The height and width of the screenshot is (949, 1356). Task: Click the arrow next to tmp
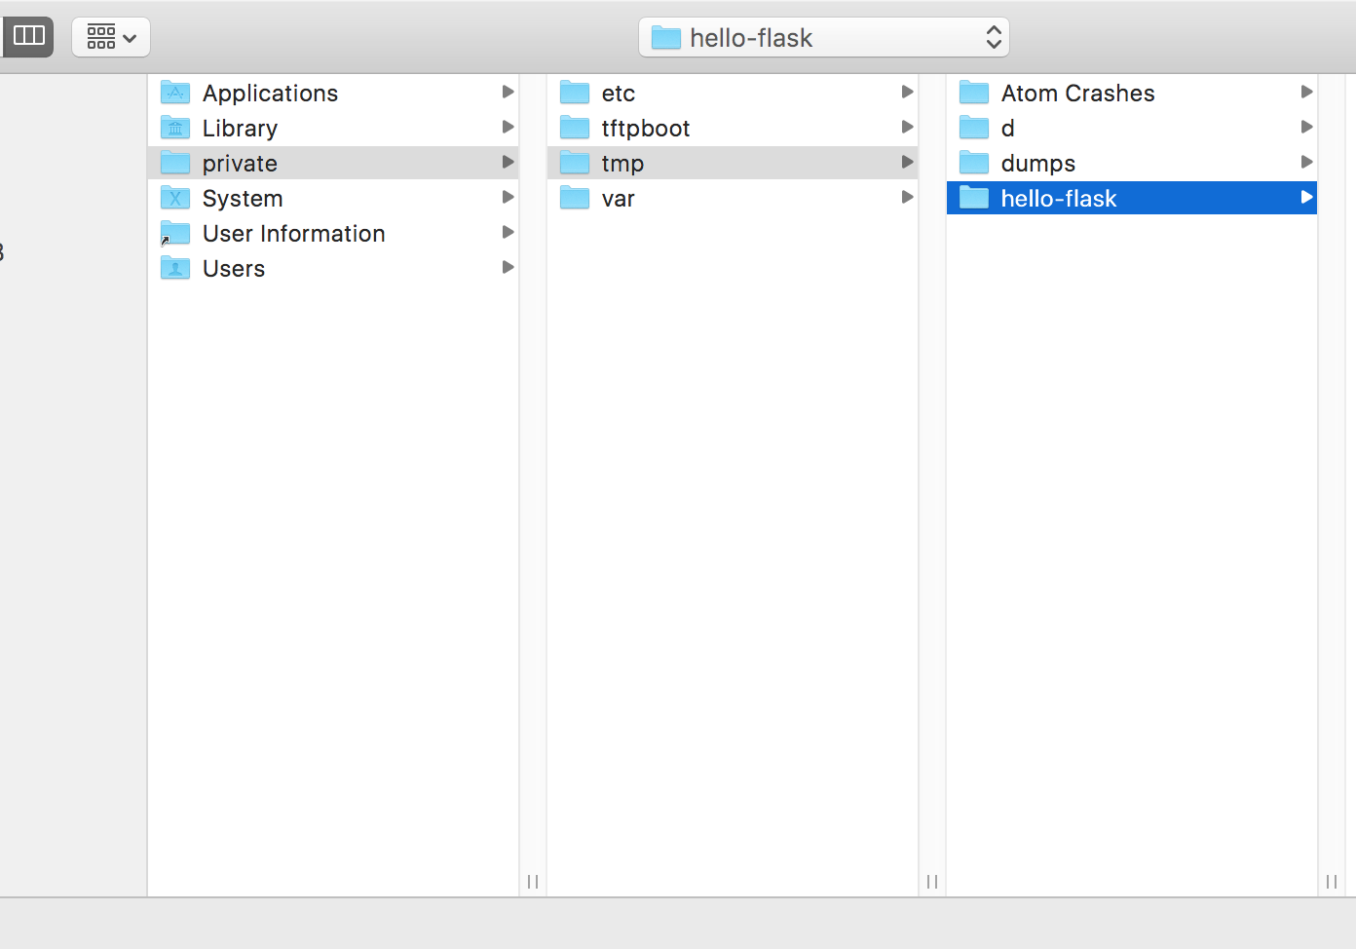pos(907,162)
